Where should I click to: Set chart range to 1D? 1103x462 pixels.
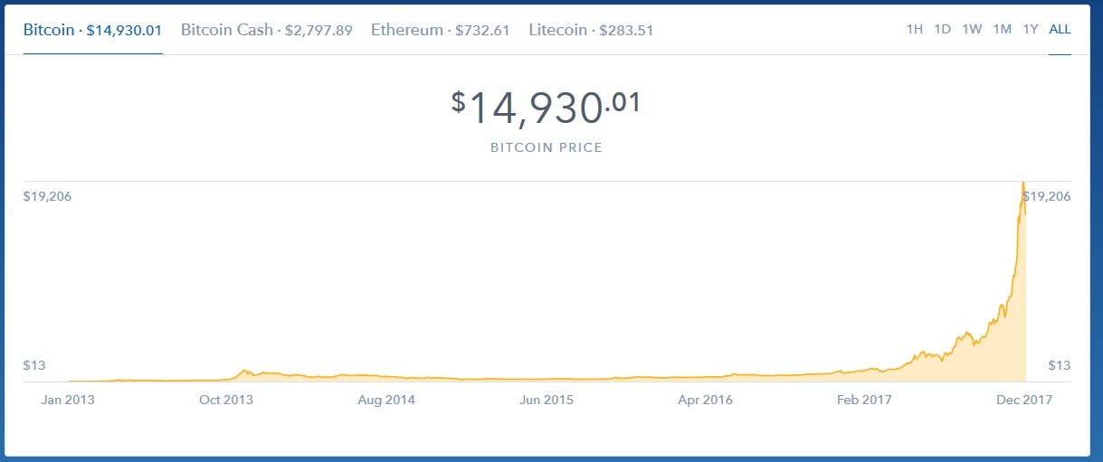point(942,29)
